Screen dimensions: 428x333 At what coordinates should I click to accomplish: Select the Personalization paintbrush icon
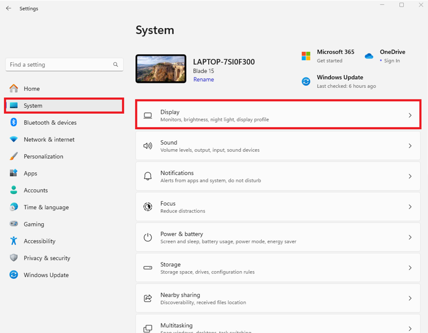(14, 156)
